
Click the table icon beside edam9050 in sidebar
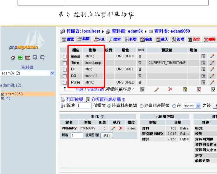(2, 94)
